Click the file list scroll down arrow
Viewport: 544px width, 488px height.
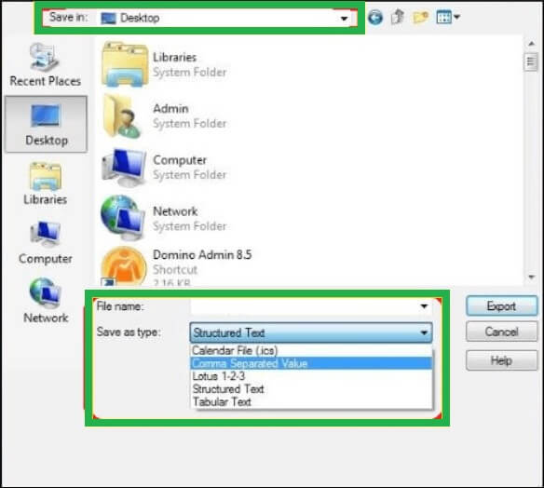(531, 277)
